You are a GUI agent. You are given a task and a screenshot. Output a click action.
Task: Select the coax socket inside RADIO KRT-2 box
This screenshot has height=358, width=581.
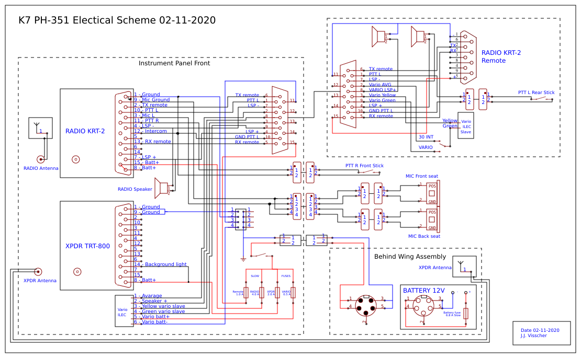[x=75, y=159]
